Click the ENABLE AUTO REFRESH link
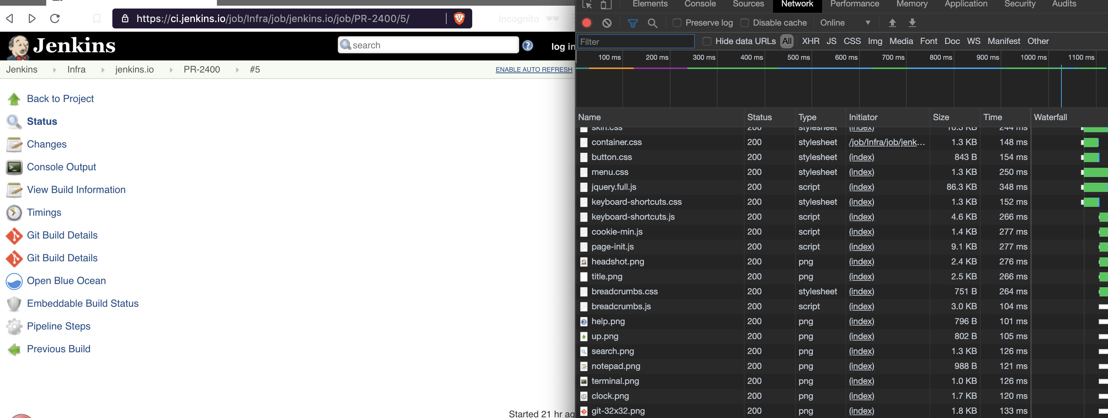 pyautogui.click(x=534, y=70)
